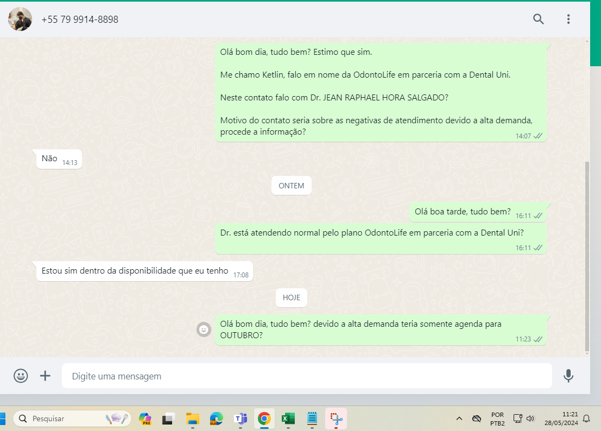
Task: Focus the Digite uma mensagem field
Action: (x=307, y=376)
